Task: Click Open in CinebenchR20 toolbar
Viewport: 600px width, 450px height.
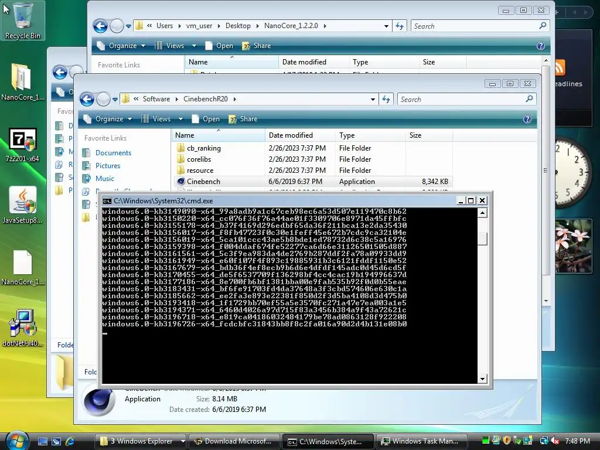Action: point(206,119)
